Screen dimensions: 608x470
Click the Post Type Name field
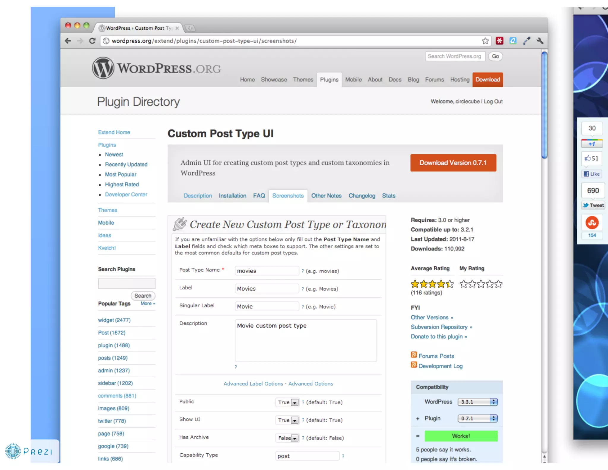click(267, 271)
